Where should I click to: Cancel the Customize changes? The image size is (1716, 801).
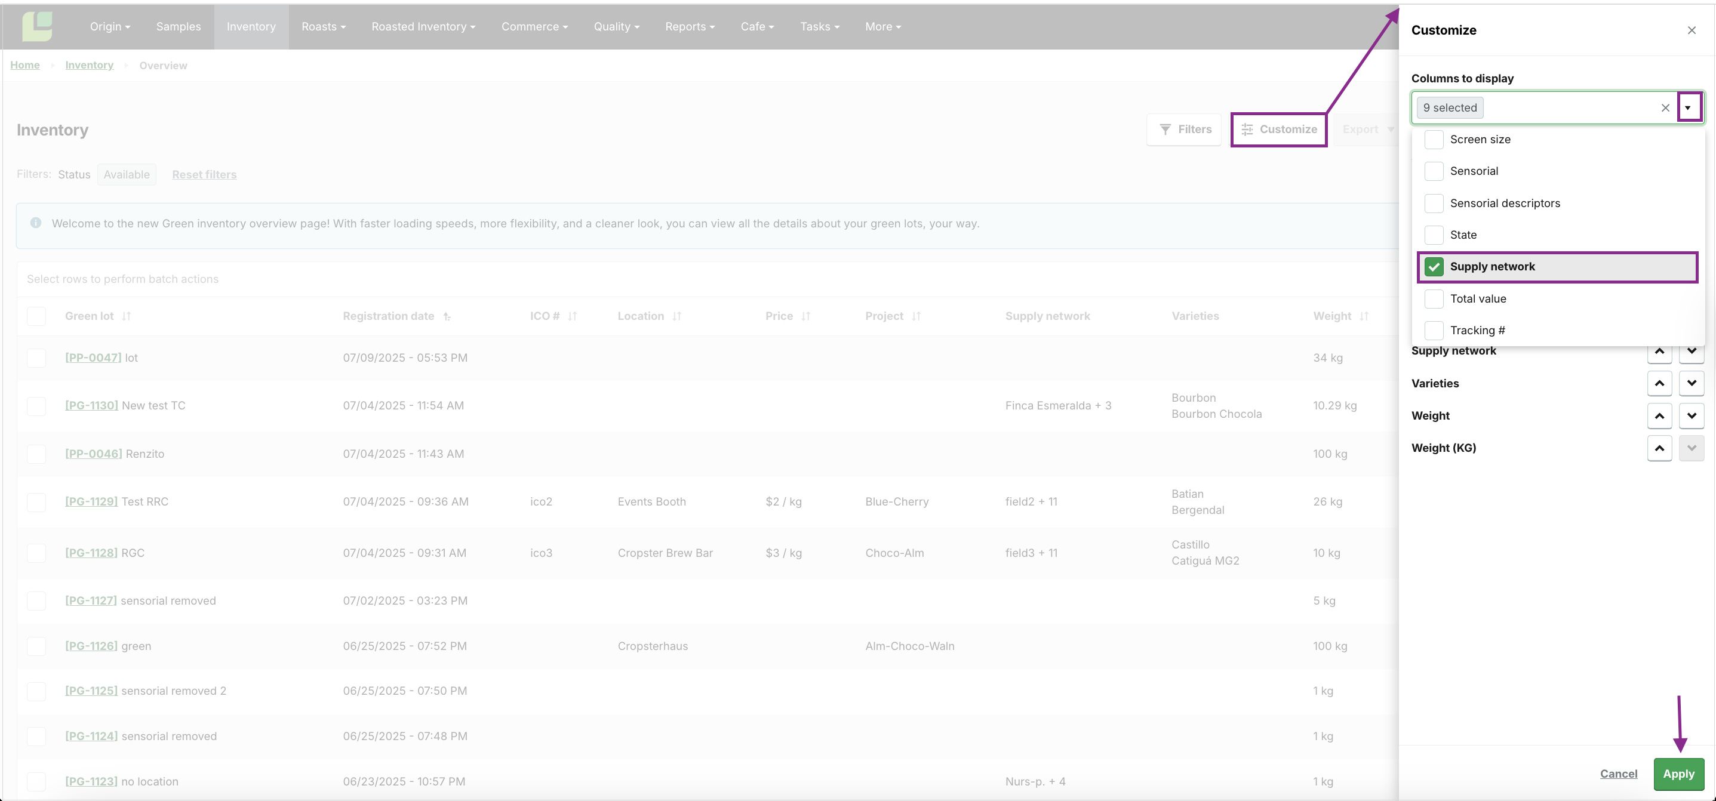1618,774
